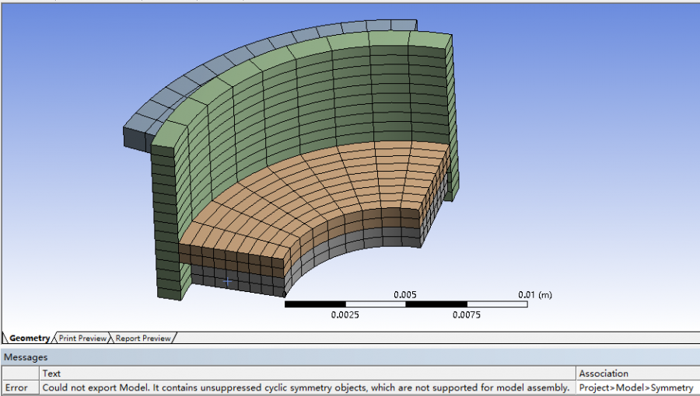Screen dimensions: 700x396
Task: Click the 0.0075 scale ruler label
Action: [467, 315]
